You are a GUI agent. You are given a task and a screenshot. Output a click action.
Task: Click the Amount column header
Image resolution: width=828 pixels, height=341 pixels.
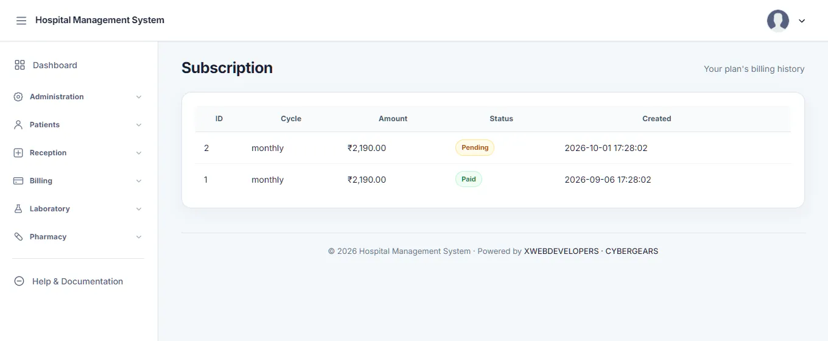click(393, 119)
